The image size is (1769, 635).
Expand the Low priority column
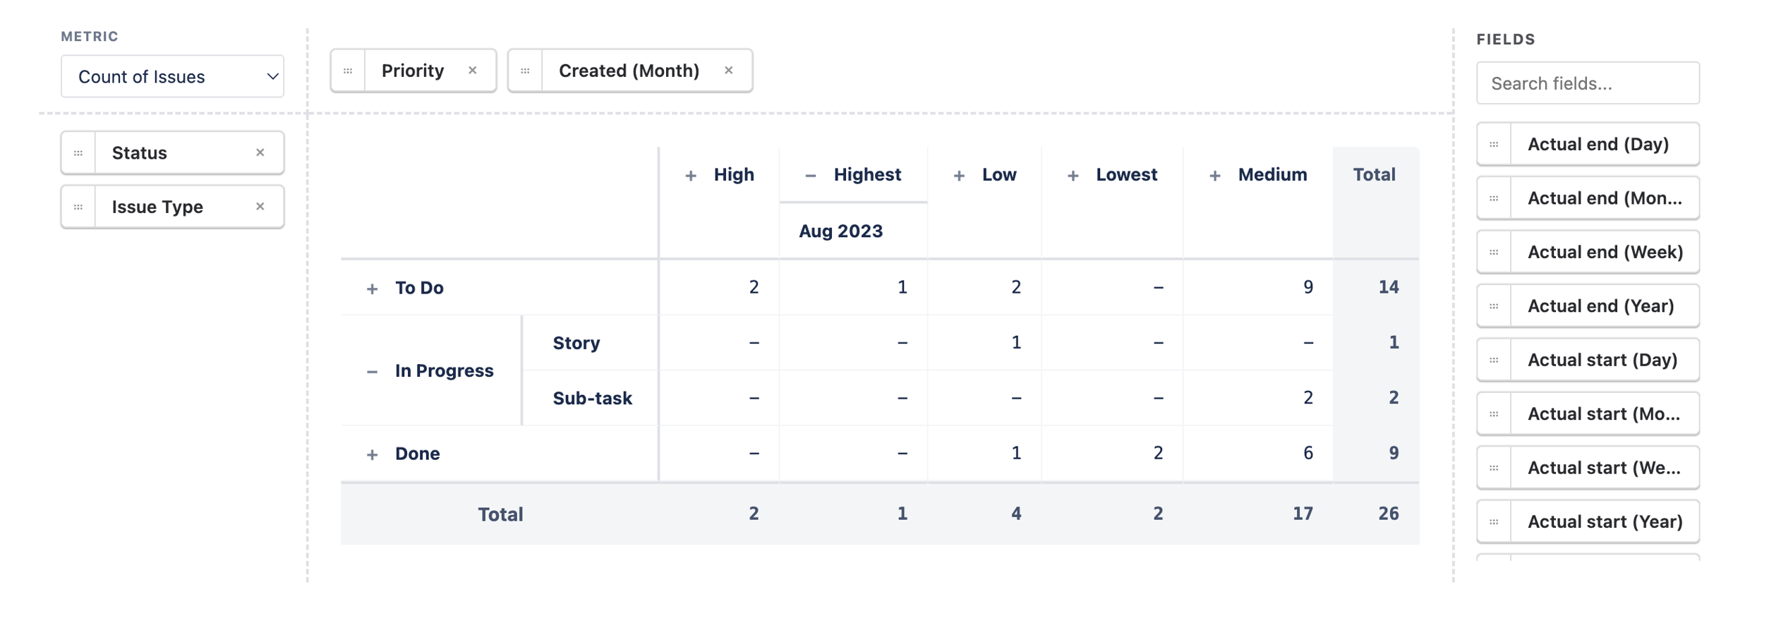pos(959,176)
